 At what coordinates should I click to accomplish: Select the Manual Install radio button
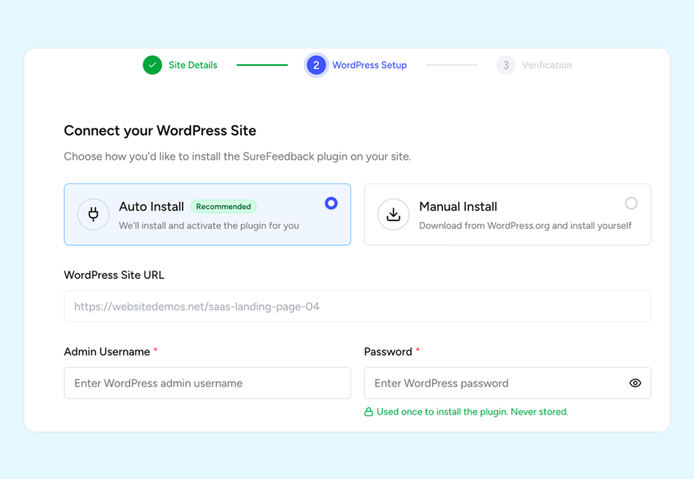point(631,203)
